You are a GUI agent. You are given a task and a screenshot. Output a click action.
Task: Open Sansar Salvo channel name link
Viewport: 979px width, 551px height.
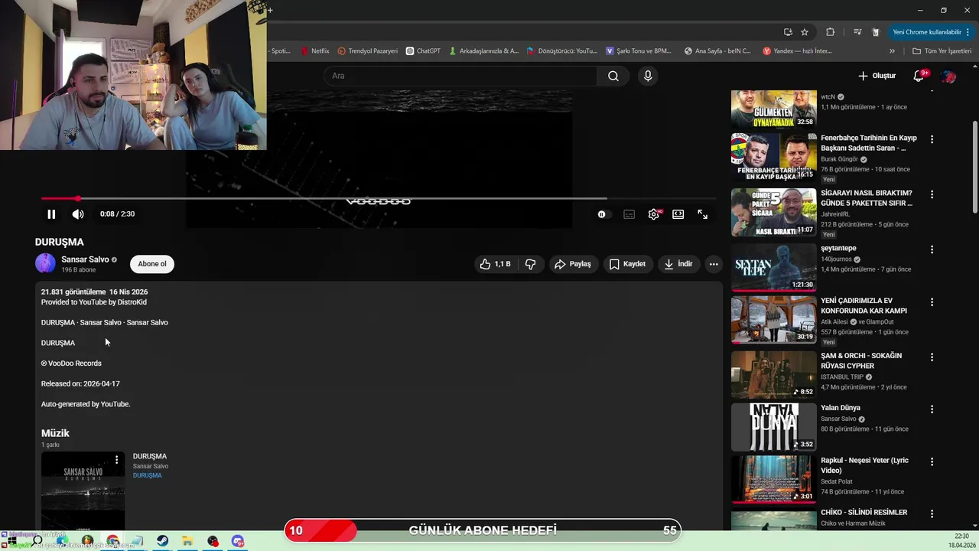[x=85, y=259]
